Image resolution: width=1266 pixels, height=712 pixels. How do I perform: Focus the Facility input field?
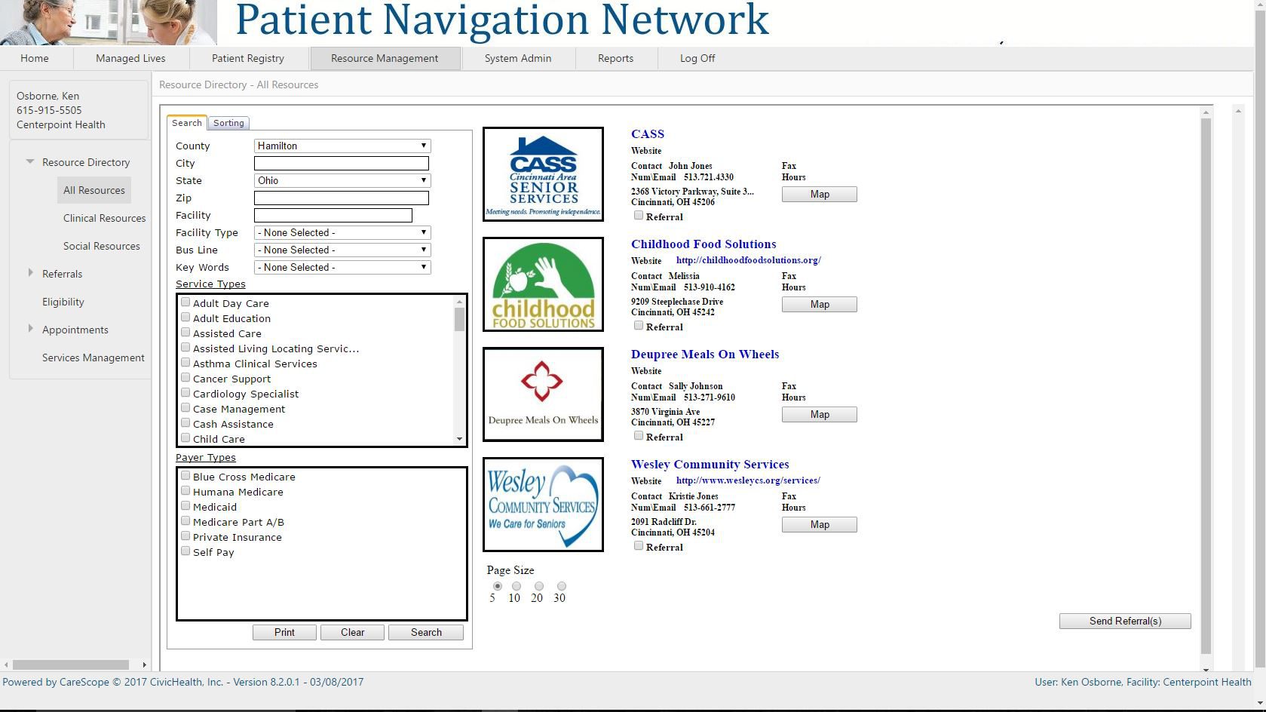(333, 215)
